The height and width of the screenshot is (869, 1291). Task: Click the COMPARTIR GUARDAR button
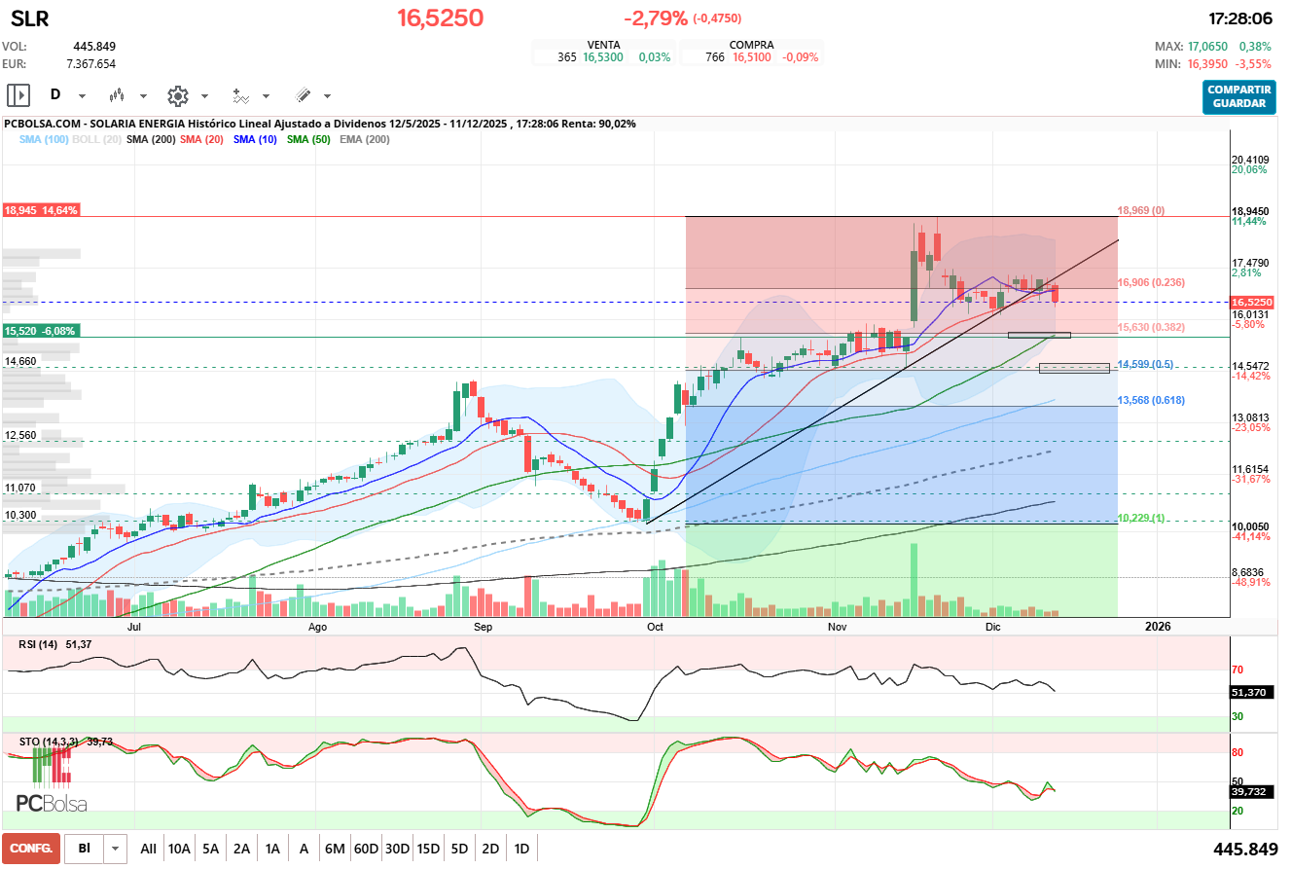tap(1238, 96)
